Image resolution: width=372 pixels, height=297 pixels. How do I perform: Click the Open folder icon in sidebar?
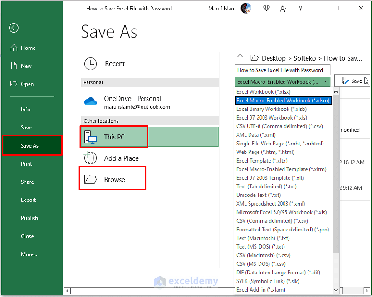pos(14,84)
